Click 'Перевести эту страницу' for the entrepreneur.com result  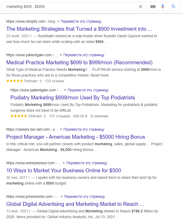coord(87,163)
